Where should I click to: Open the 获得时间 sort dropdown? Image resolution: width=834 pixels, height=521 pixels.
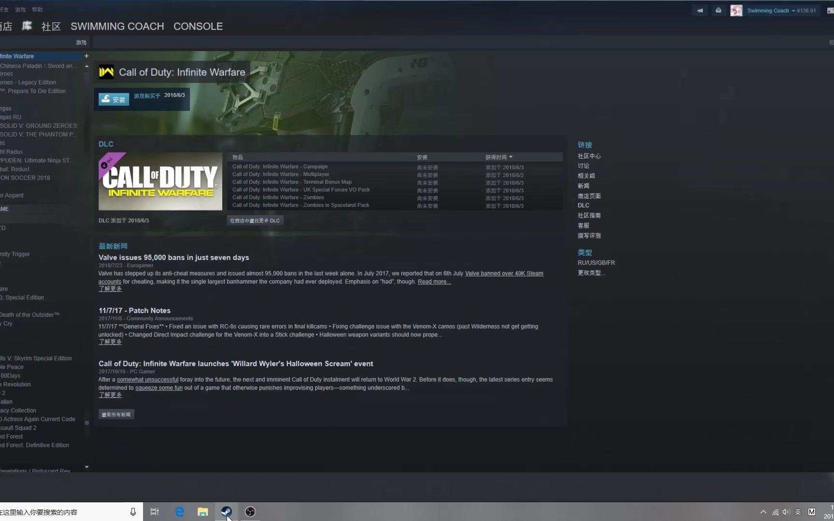(x=499, y=156)
